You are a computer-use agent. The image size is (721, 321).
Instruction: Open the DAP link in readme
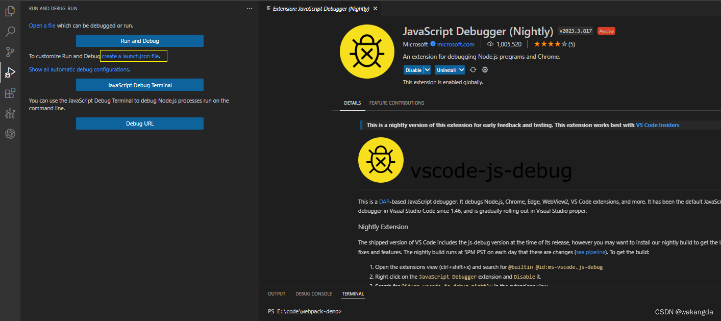click(384, 202)
